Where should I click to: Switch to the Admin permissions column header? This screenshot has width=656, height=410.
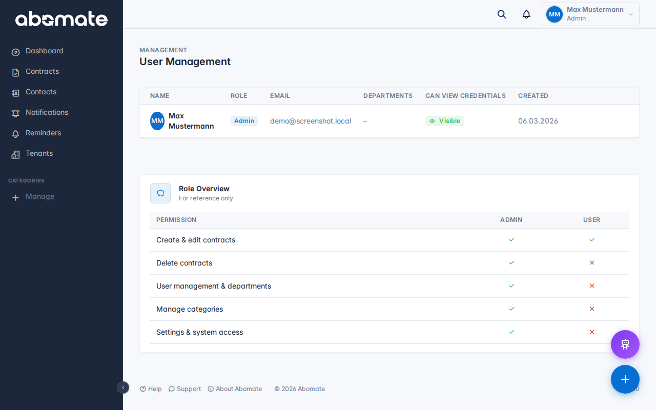click(x=511, y=220)
